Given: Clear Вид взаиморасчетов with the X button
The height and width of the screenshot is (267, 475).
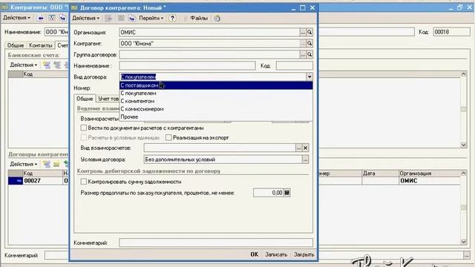Looking at the screenshot, I should point(305,148).
